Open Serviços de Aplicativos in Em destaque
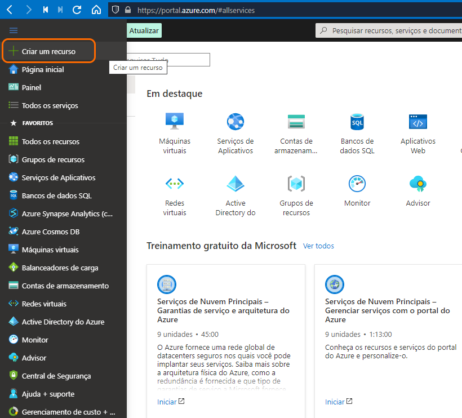The image size is (462, 418). pyautogui.click(x=236, y=134)
